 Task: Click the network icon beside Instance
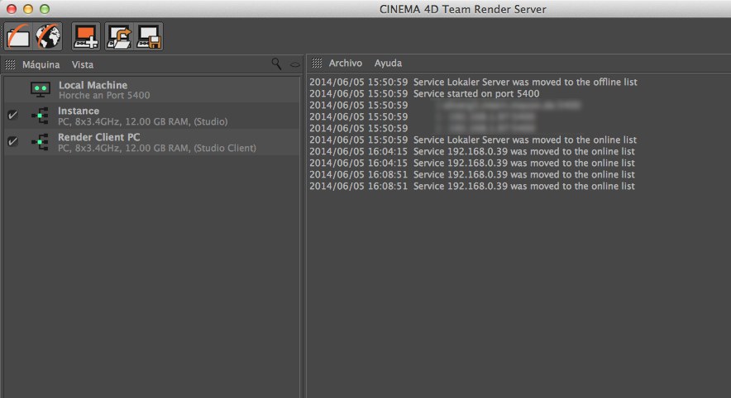point(40,116)
